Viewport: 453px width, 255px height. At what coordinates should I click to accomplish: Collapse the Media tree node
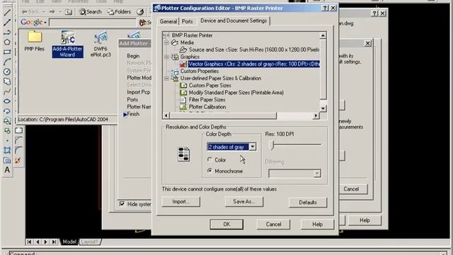pyautogui.click(x=166, y=42)
